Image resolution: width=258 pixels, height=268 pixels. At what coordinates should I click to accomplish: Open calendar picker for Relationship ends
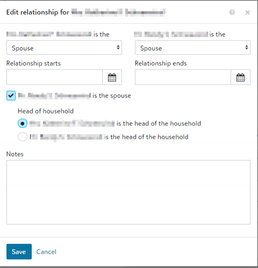coord(240,77)
